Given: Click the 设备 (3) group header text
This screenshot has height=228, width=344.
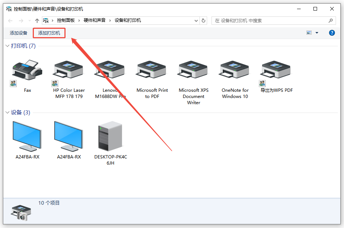Looking at the screenshot, I should 20,113.
